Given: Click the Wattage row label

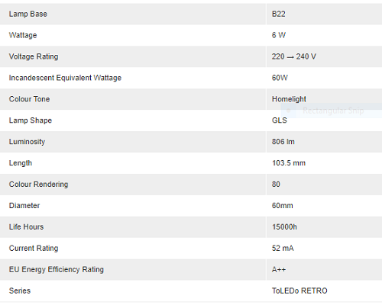Looking at the screenshot, I should [x=23, y=35].
